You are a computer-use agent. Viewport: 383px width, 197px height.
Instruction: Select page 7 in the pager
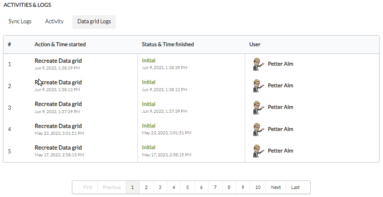(x=215, y=187)
